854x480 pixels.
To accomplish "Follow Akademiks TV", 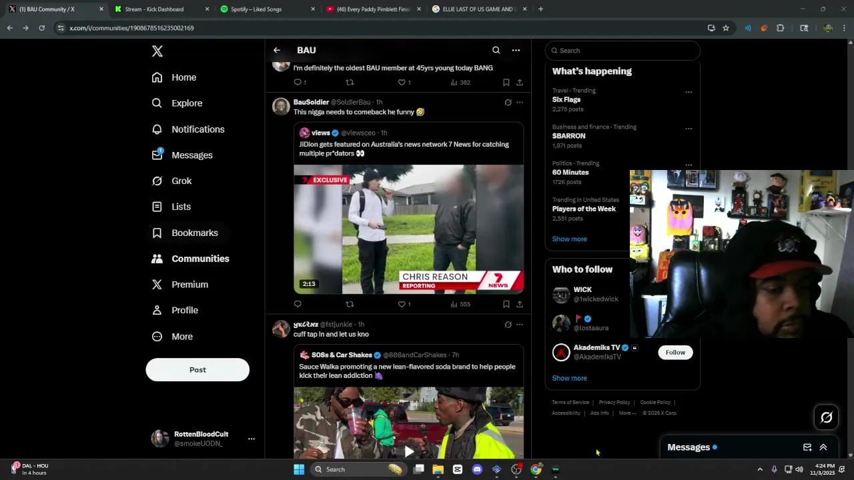I will pyautogui.click(x=675, y=353).
